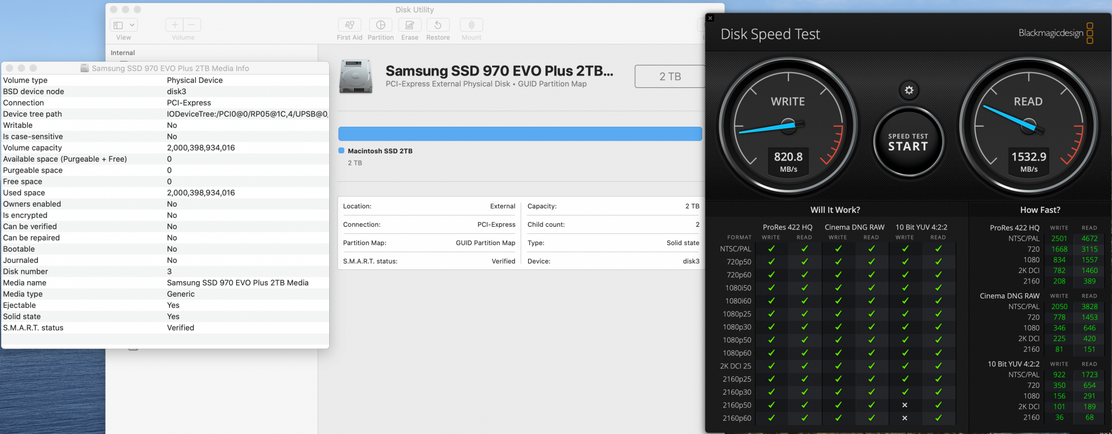Select the Child count detail
1112x434 pixels.
[613, 225]
